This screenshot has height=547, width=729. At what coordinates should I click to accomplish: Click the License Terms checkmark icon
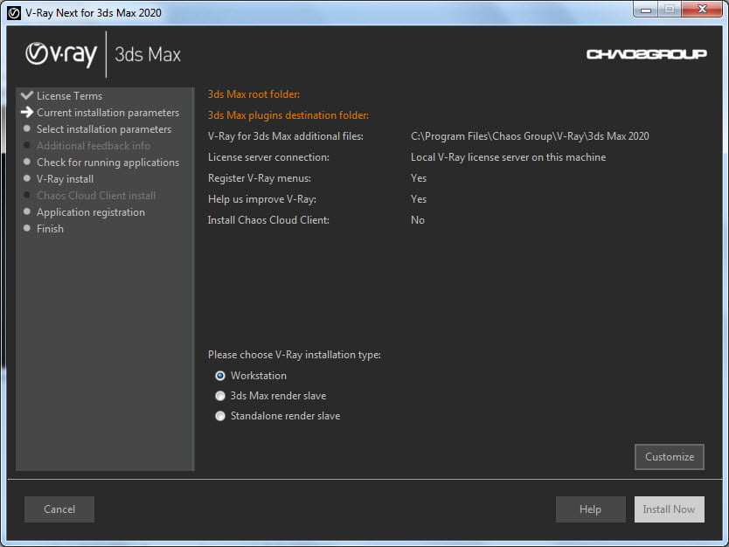[x=27, y=95]
